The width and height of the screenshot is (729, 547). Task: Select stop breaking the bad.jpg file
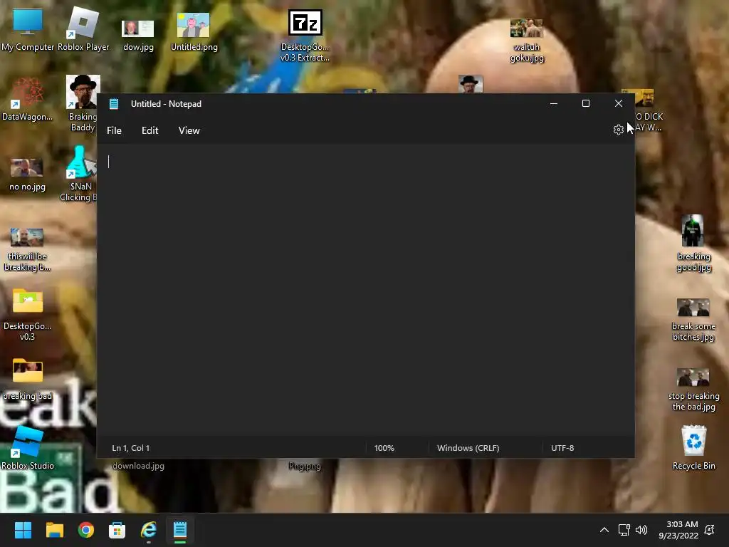[x=693, y=390]
